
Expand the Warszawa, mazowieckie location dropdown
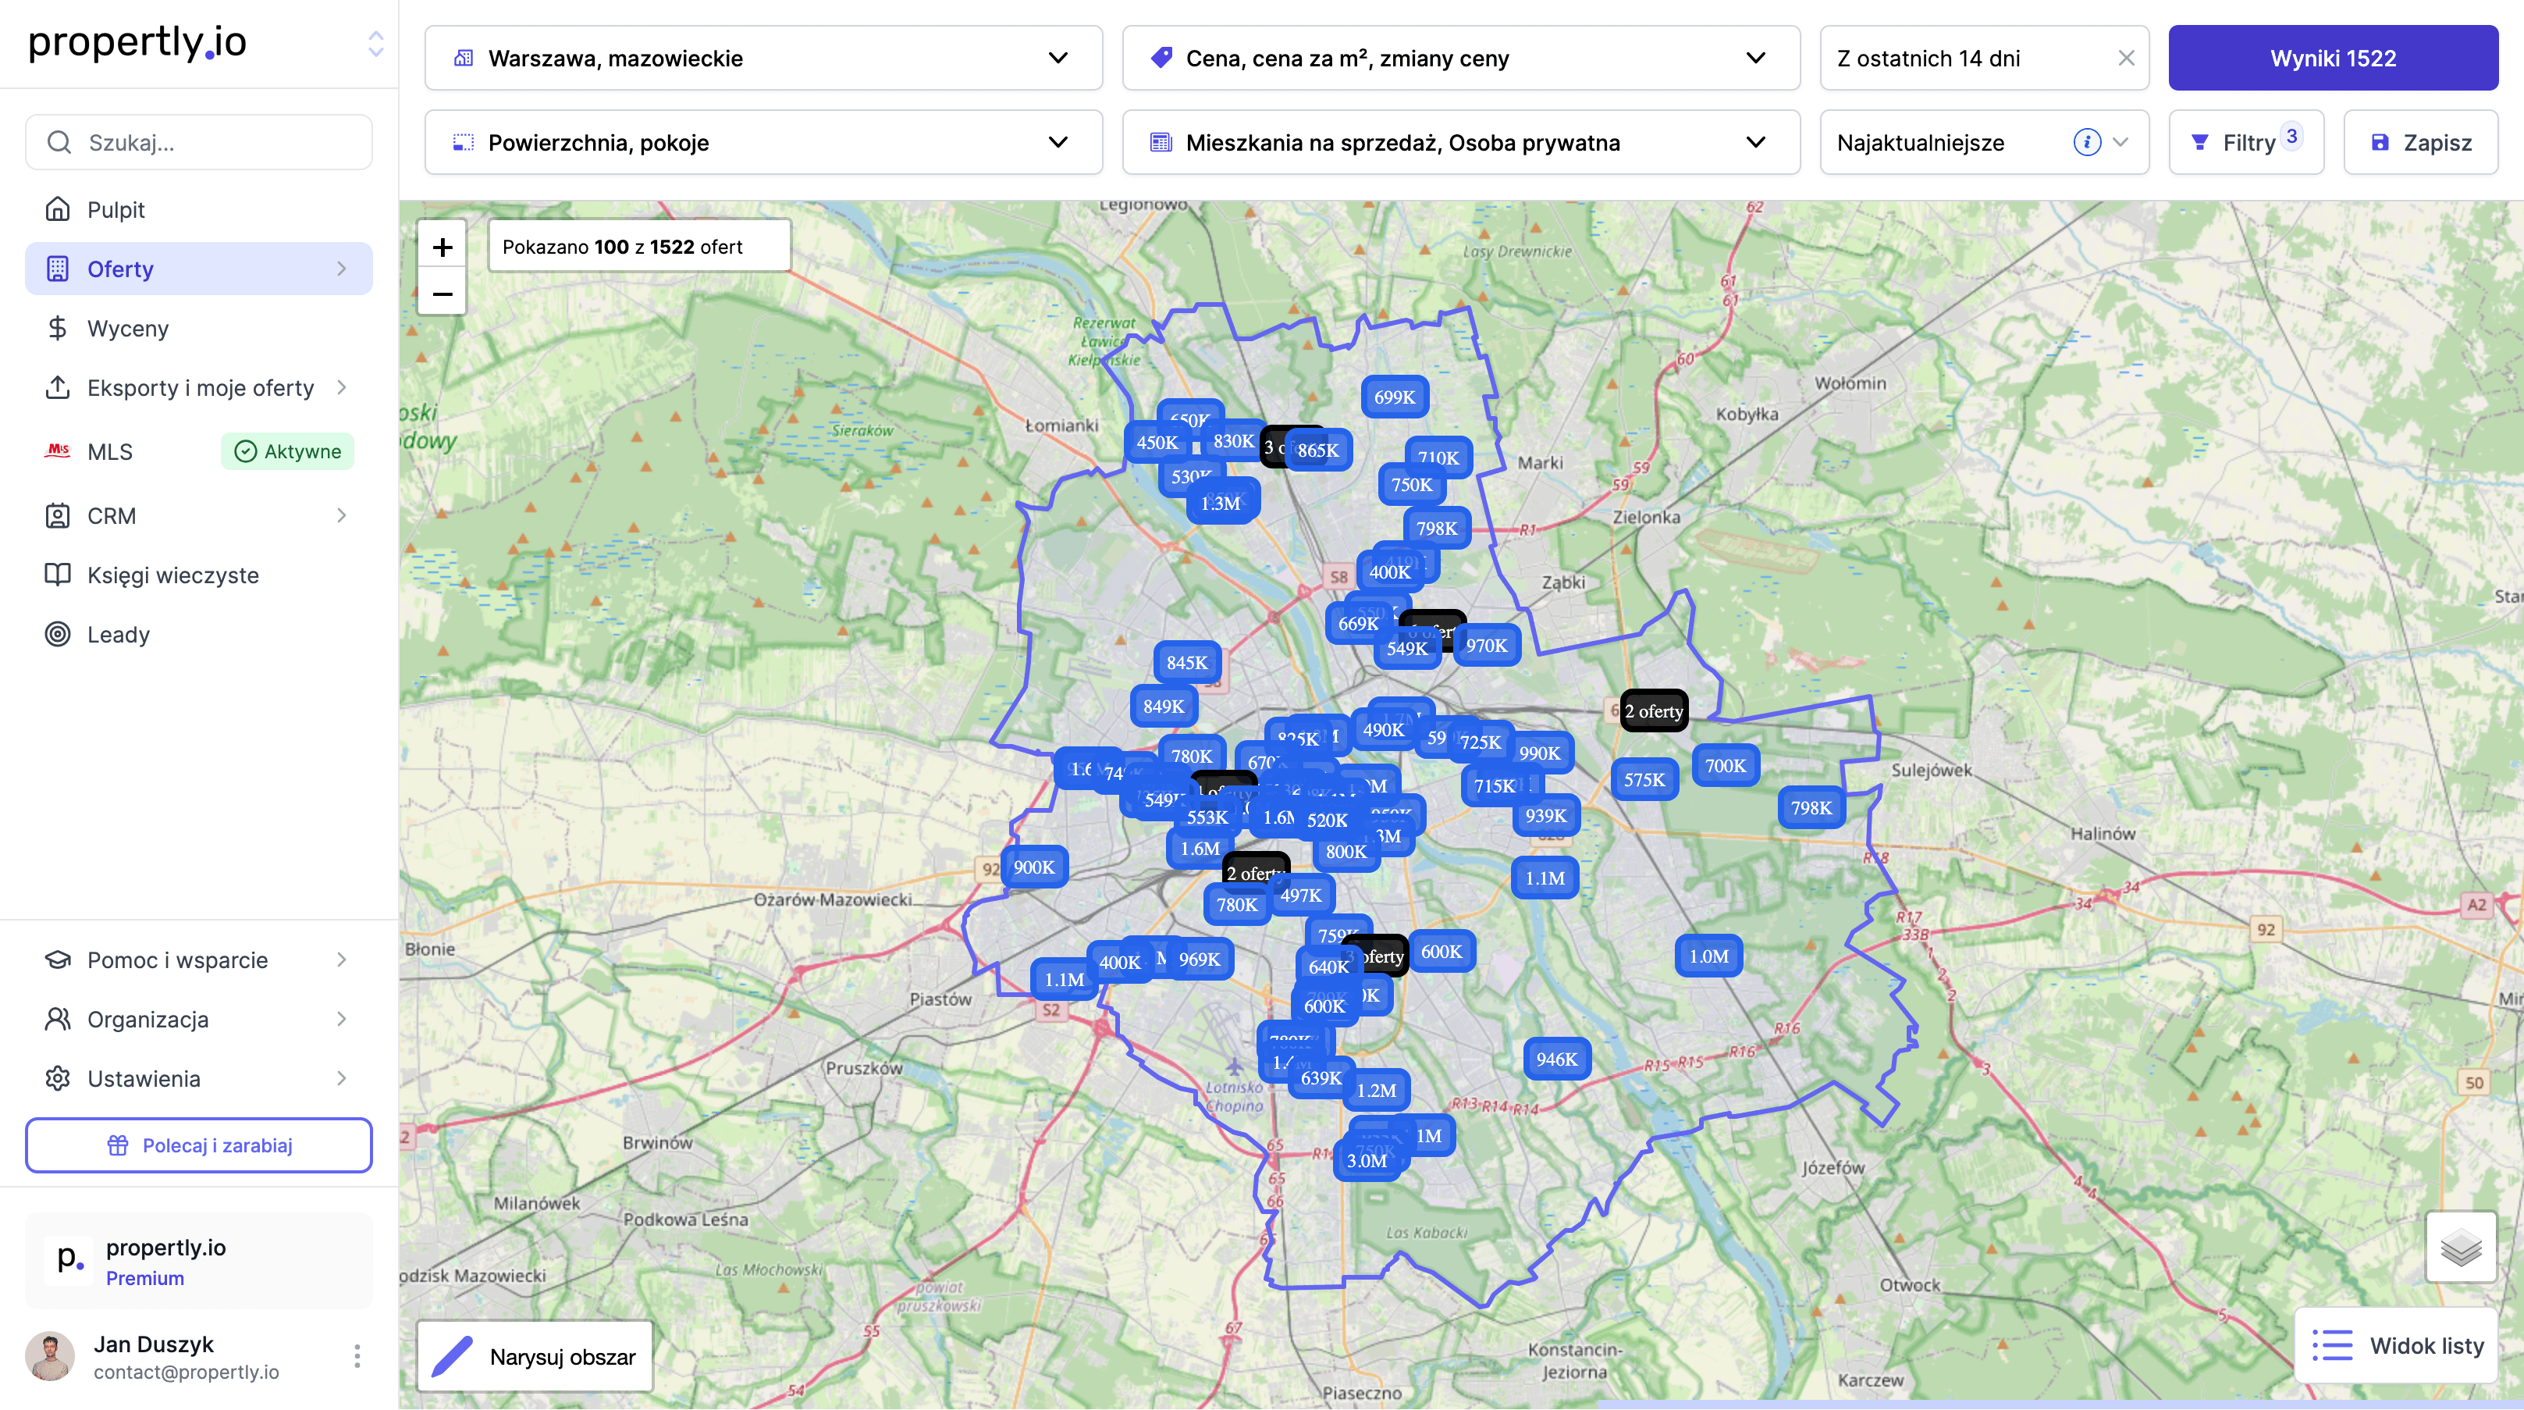(x=763, y=58)
